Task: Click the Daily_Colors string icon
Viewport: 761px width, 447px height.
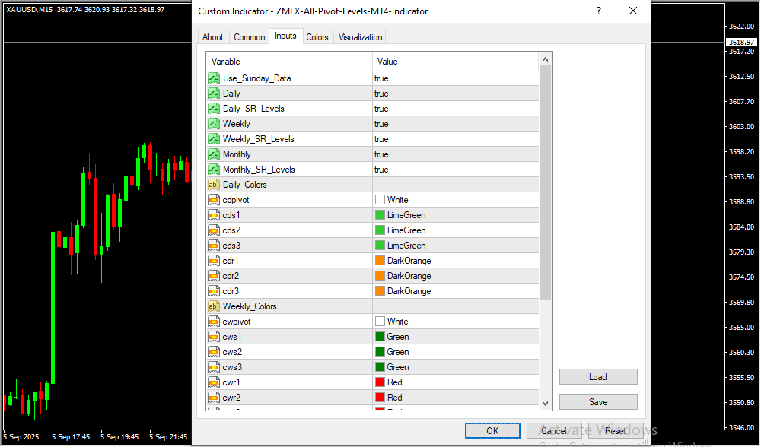Action: point(214,185)
